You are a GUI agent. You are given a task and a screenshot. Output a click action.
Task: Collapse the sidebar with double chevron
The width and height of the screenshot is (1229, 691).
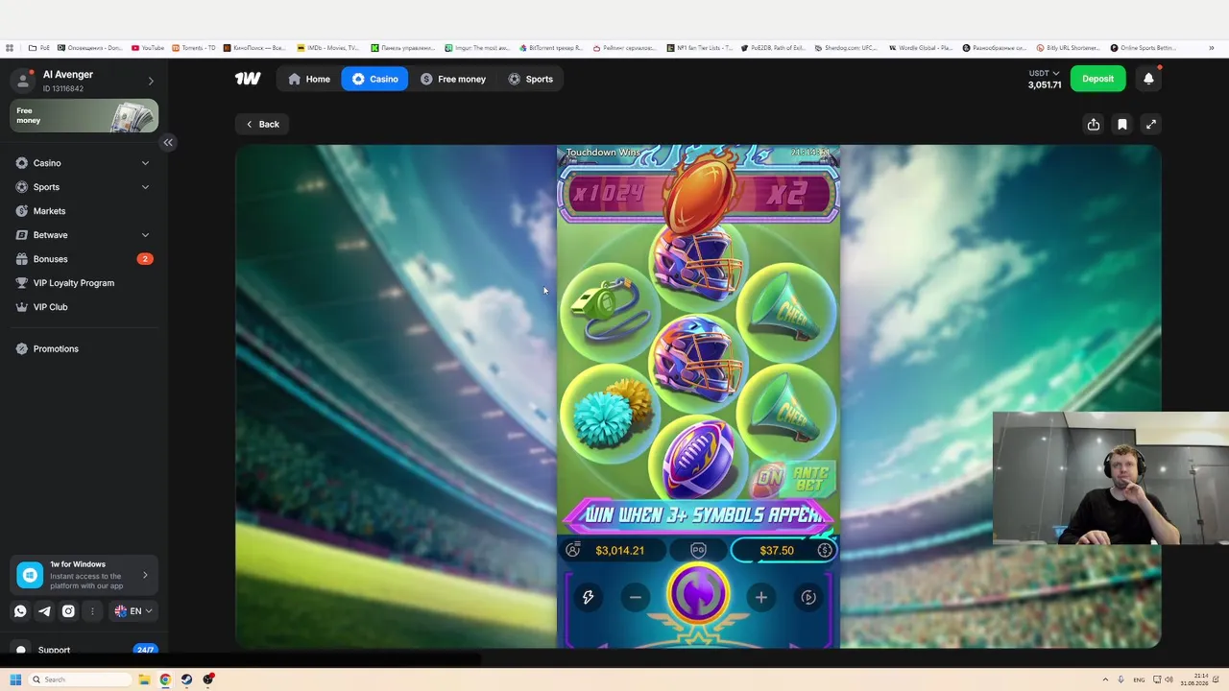pyautogui.click(x=168, y=142)
